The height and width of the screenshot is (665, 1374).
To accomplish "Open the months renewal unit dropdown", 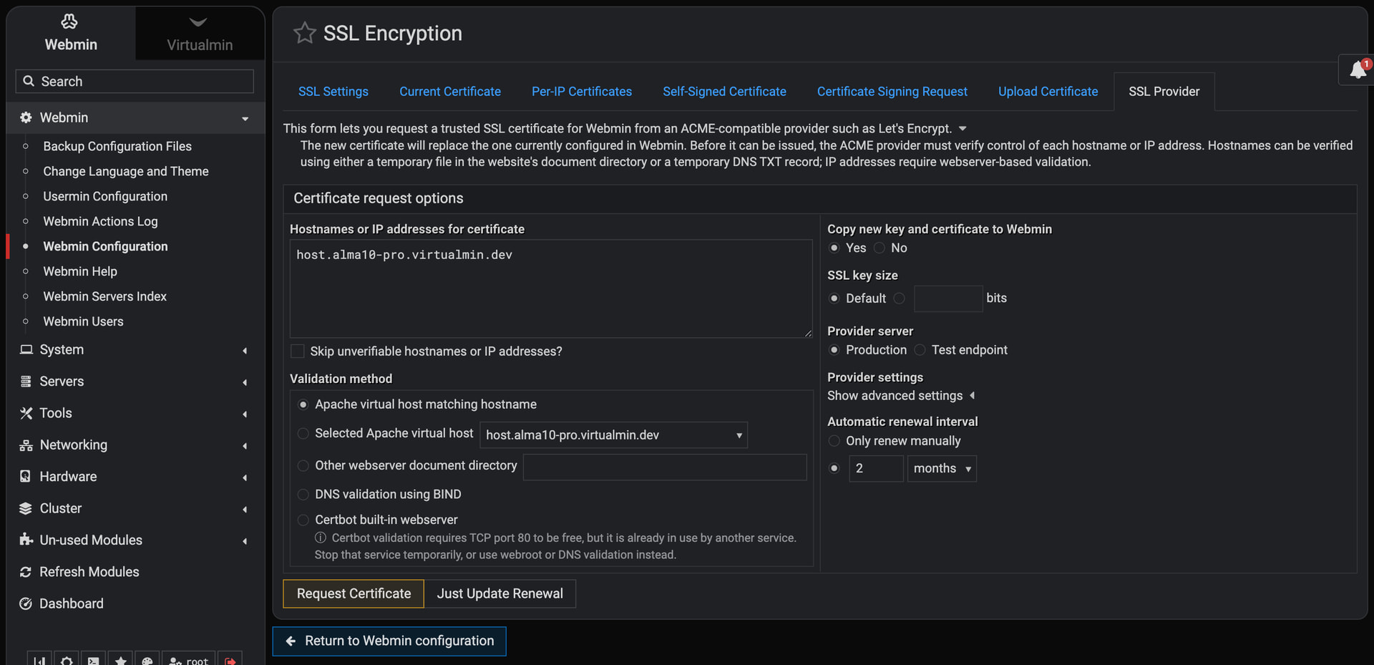I will [x=942, y=469].
